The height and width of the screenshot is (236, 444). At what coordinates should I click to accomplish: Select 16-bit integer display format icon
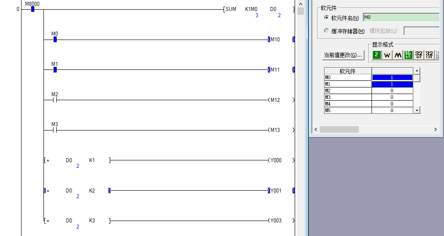[x=408, y=54]
